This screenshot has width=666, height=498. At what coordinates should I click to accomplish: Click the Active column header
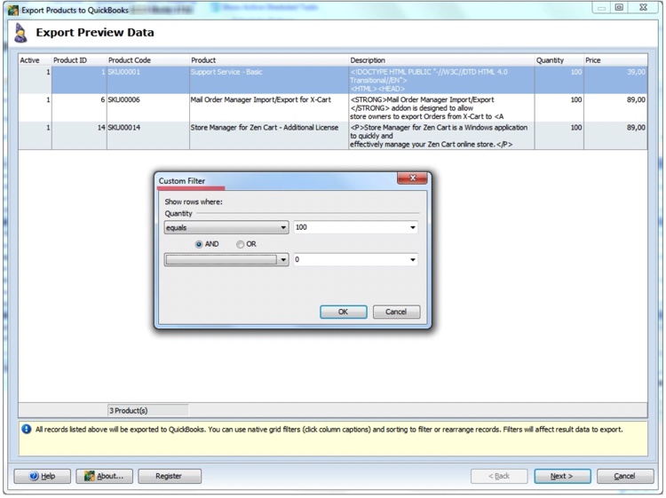(x=36, y=60)
